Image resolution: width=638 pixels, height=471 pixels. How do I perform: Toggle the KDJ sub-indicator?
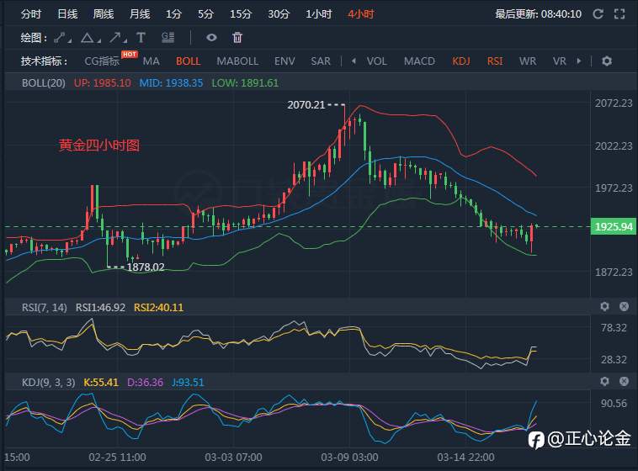click(x=461, y=61)
